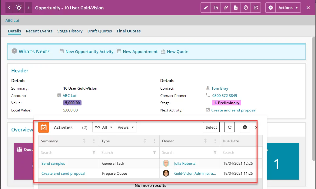Click the plus icon beside the Actions button
The height and width of the screenshot is (189, 316).
tap(271, 8)
